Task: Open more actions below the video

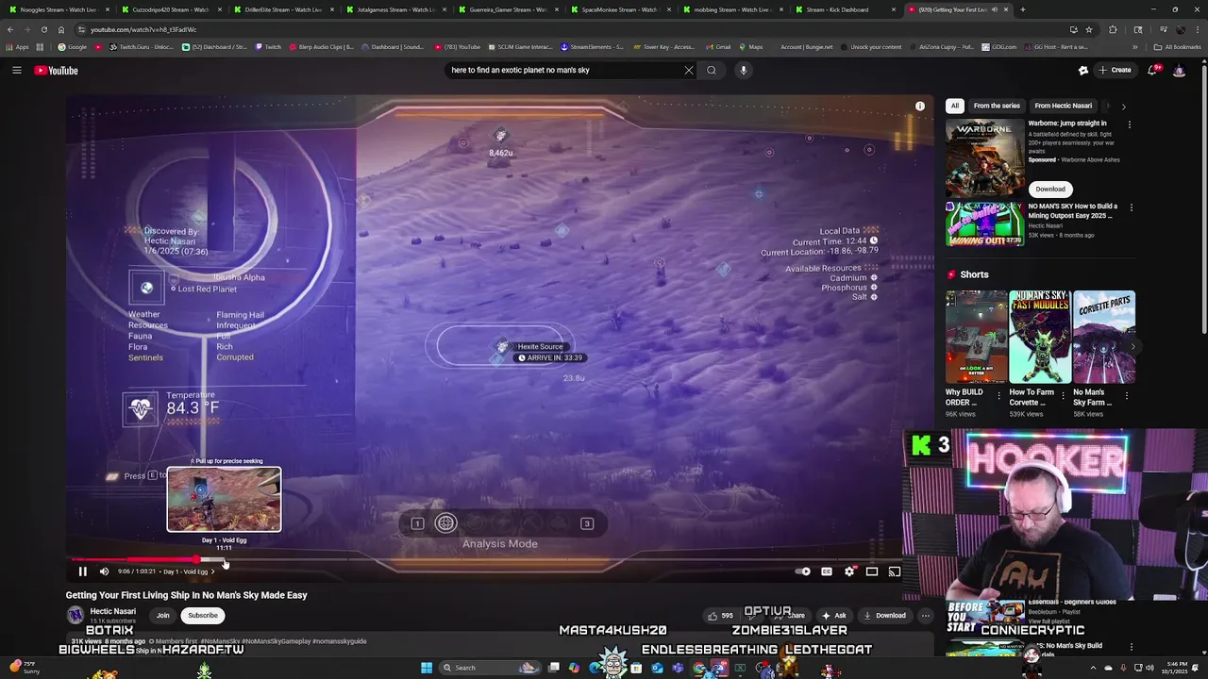Action: tap(926, 616)
